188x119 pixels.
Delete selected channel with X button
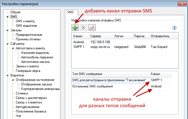[x=84, y=28]
